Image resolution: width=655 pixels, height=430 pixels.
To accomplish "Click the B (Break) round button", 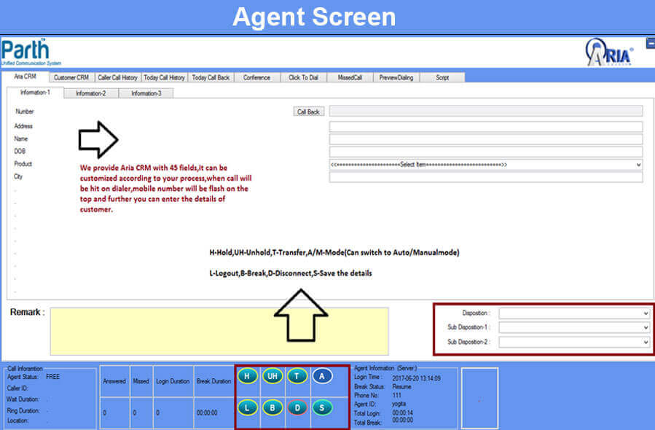I will pos(272,407).
